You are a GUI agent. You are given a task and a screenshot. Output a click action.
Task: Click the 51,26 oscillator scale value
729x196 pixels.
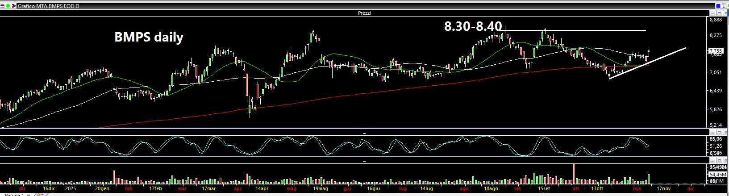point(716,146)
